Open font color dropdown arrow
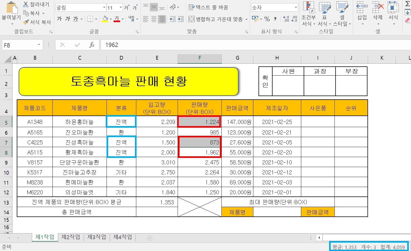The width and height of the screenshot is (411, 251). tap(122, 19)
